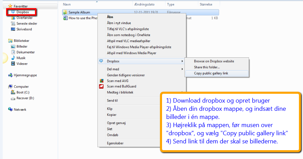303x159 pixels.
Task: Open Boot (C:) drive in sidebar
Action: coord(23,92)
